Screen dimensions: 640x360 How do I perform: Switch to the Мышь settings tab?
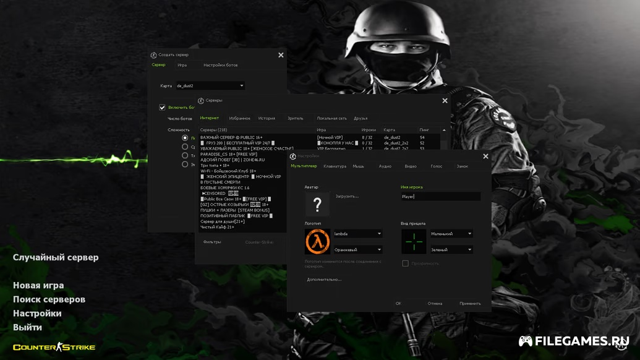[358, 166]
